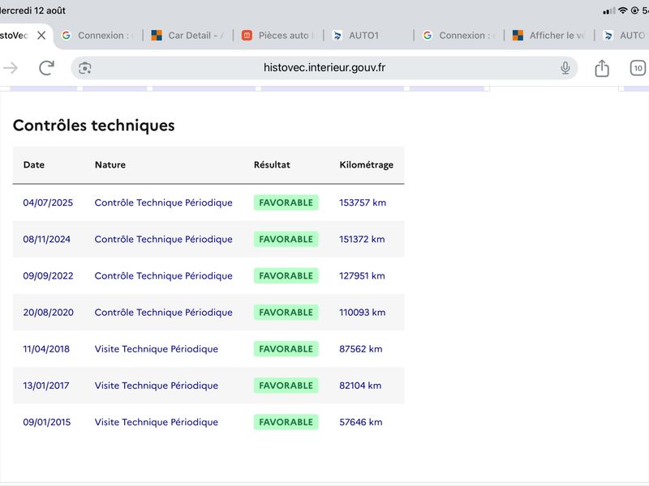This screenshot has width=649, height=486.
Task: Switch to the second Connexion tab
Action: (x=460, y=36)
